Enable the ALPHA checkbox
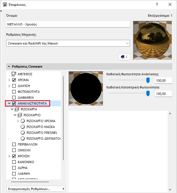 point(14,168)
